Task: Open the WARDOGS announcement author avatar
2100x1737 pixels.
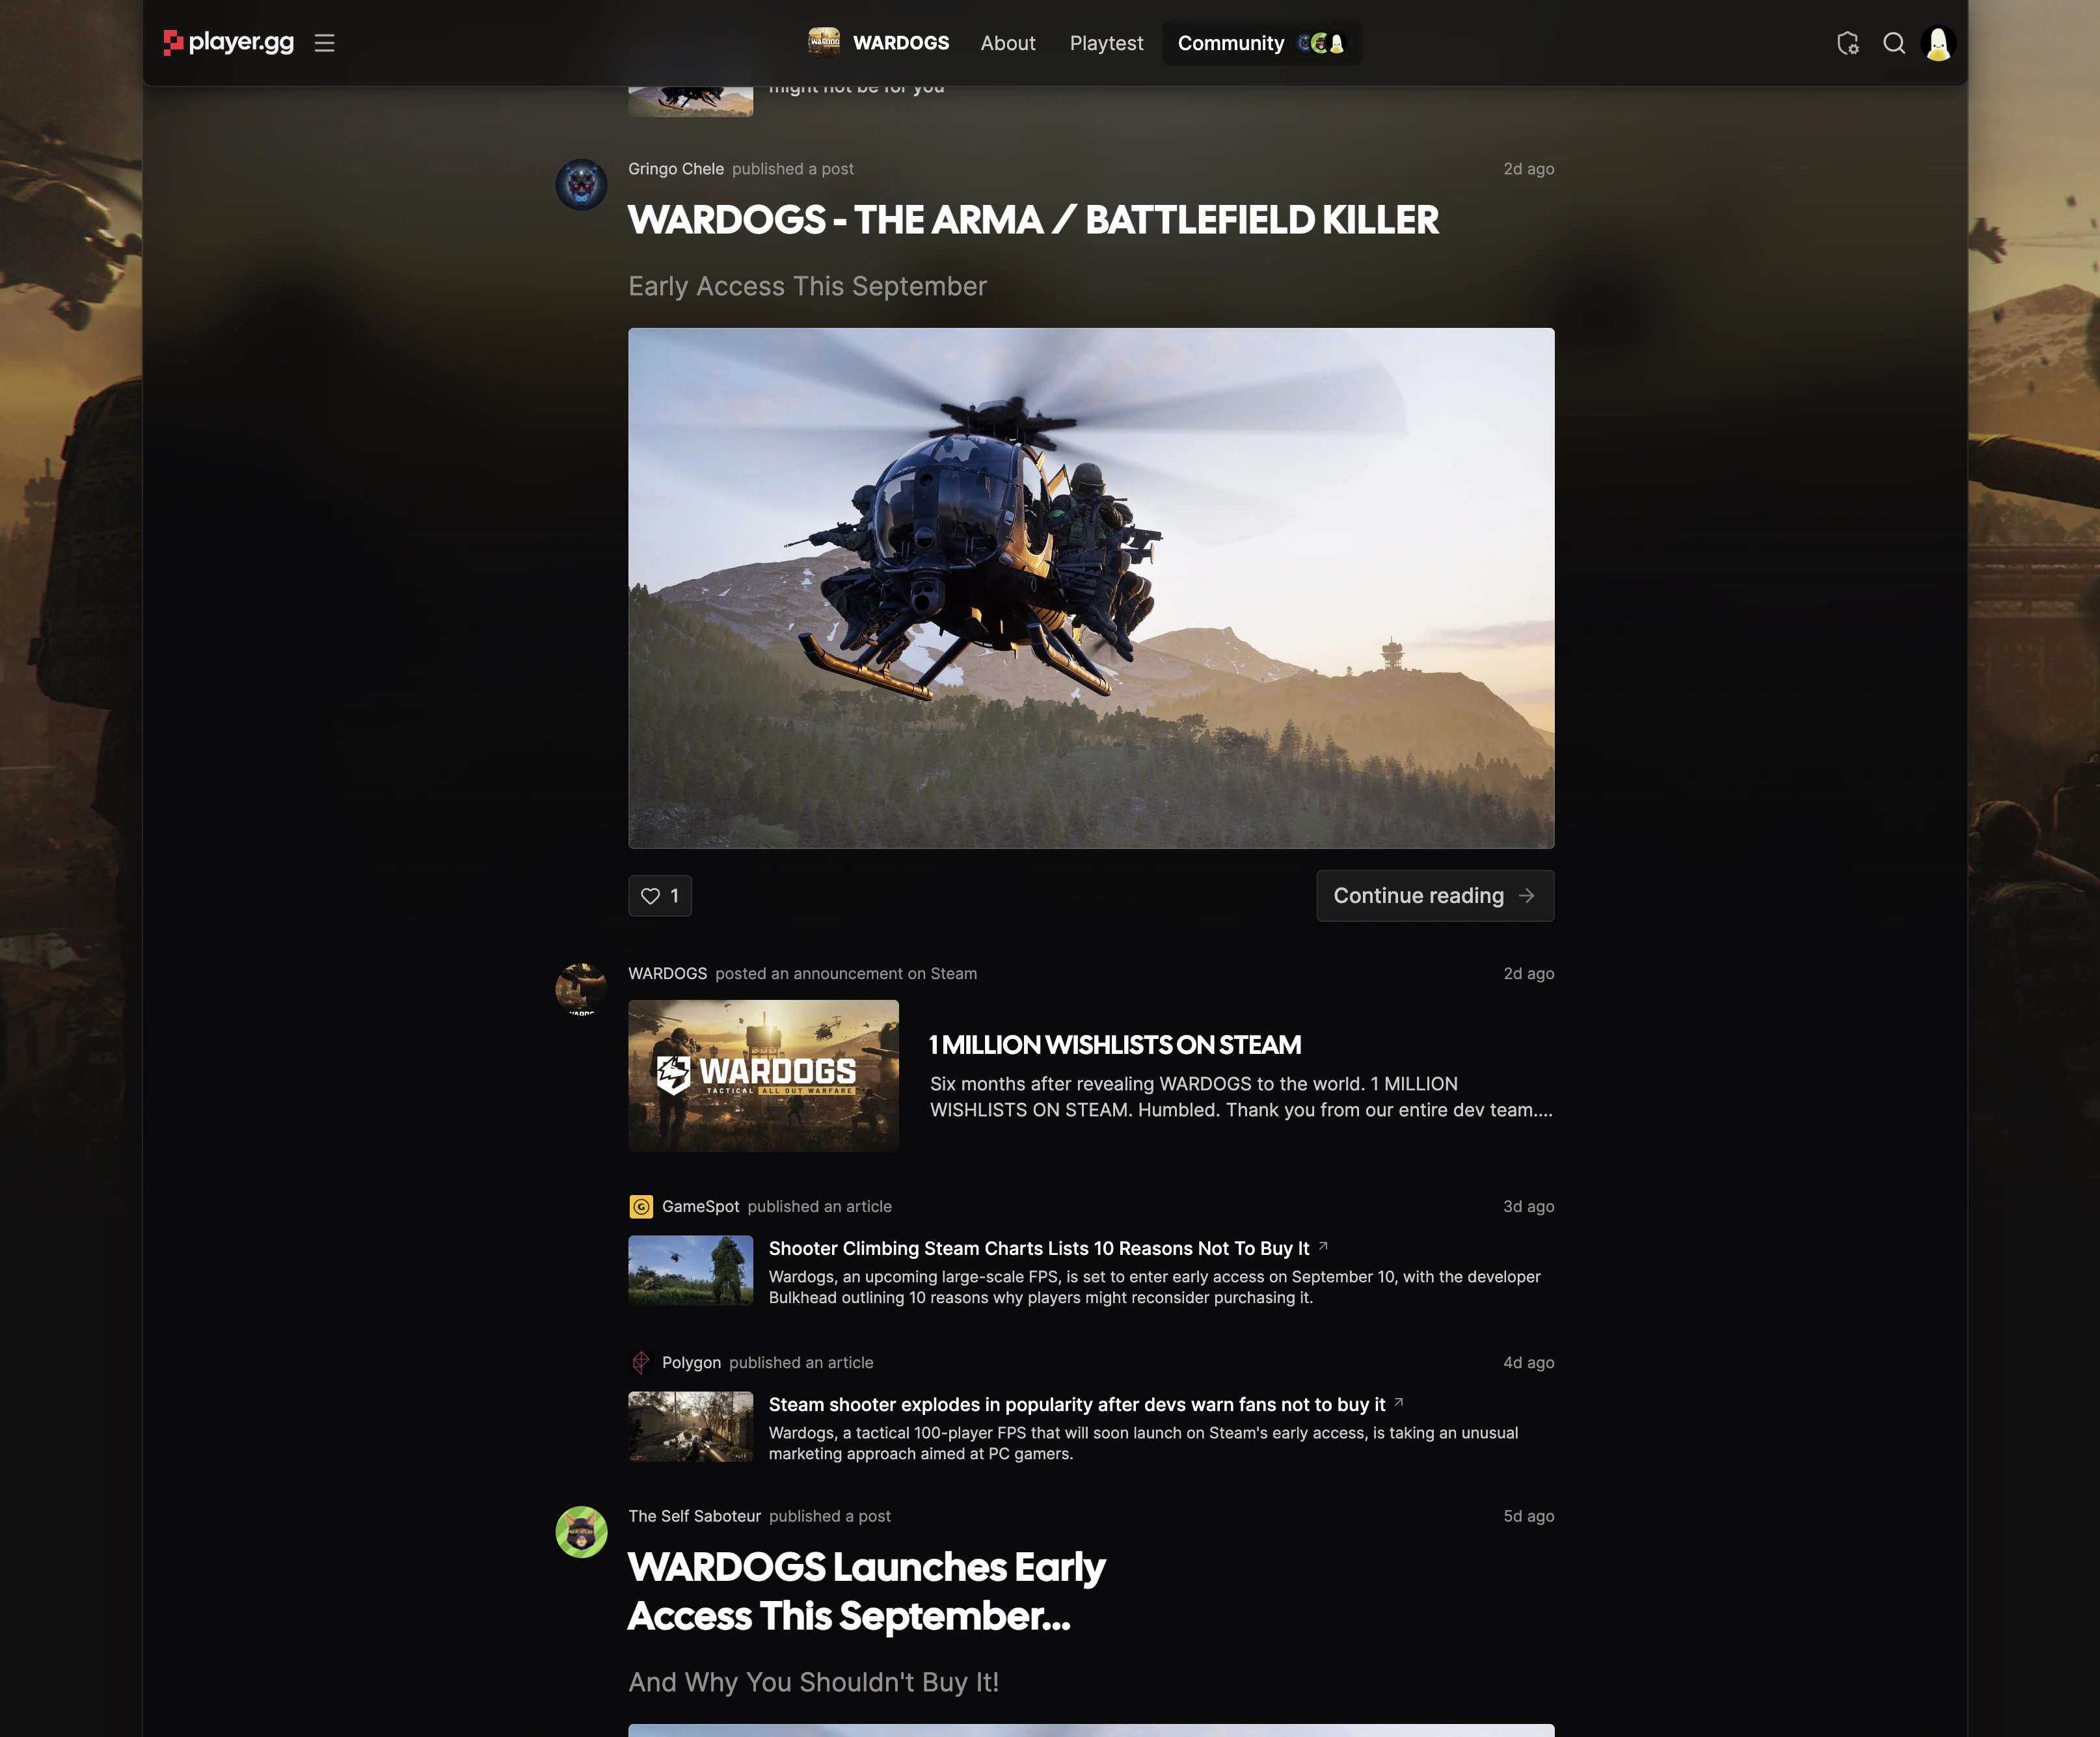Action: tap(581, 989)
